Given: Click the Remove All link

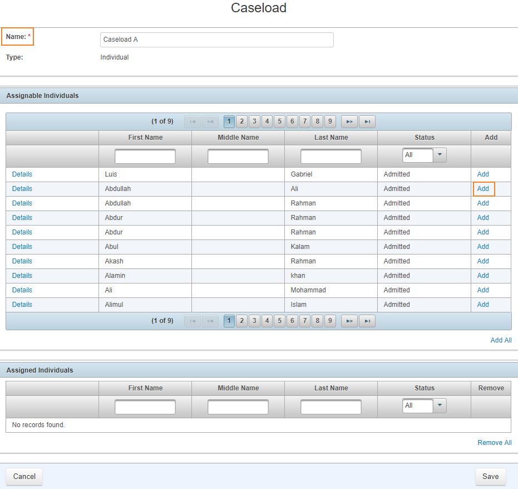Looking at the screenshot, I should tap(495, 443).
